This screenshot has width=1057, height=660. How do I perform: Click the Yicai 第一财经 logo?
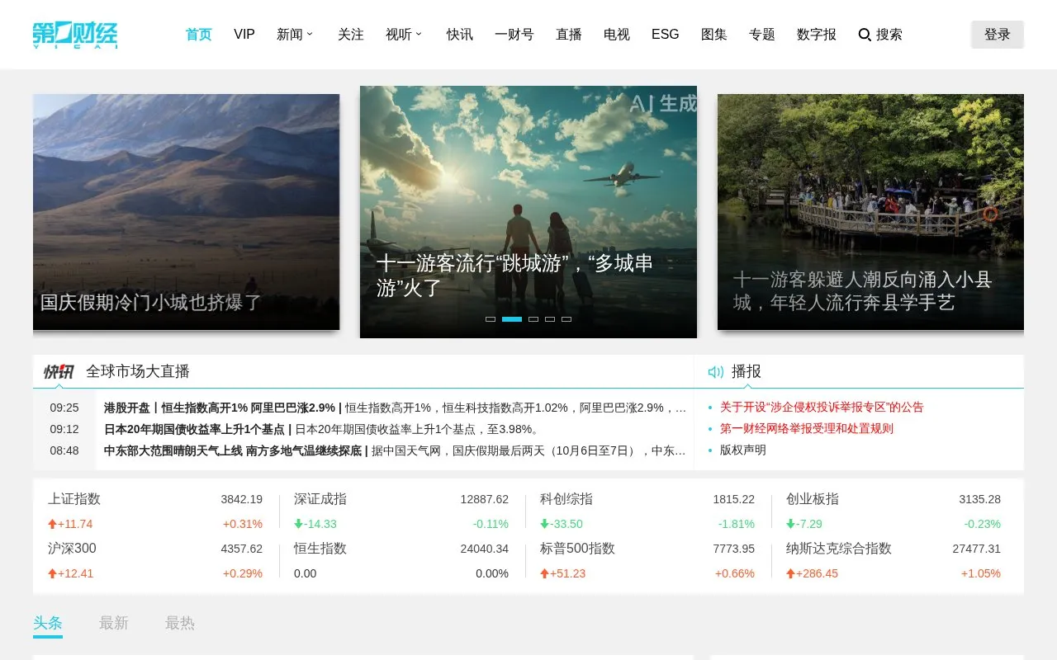tap(75, 35)
